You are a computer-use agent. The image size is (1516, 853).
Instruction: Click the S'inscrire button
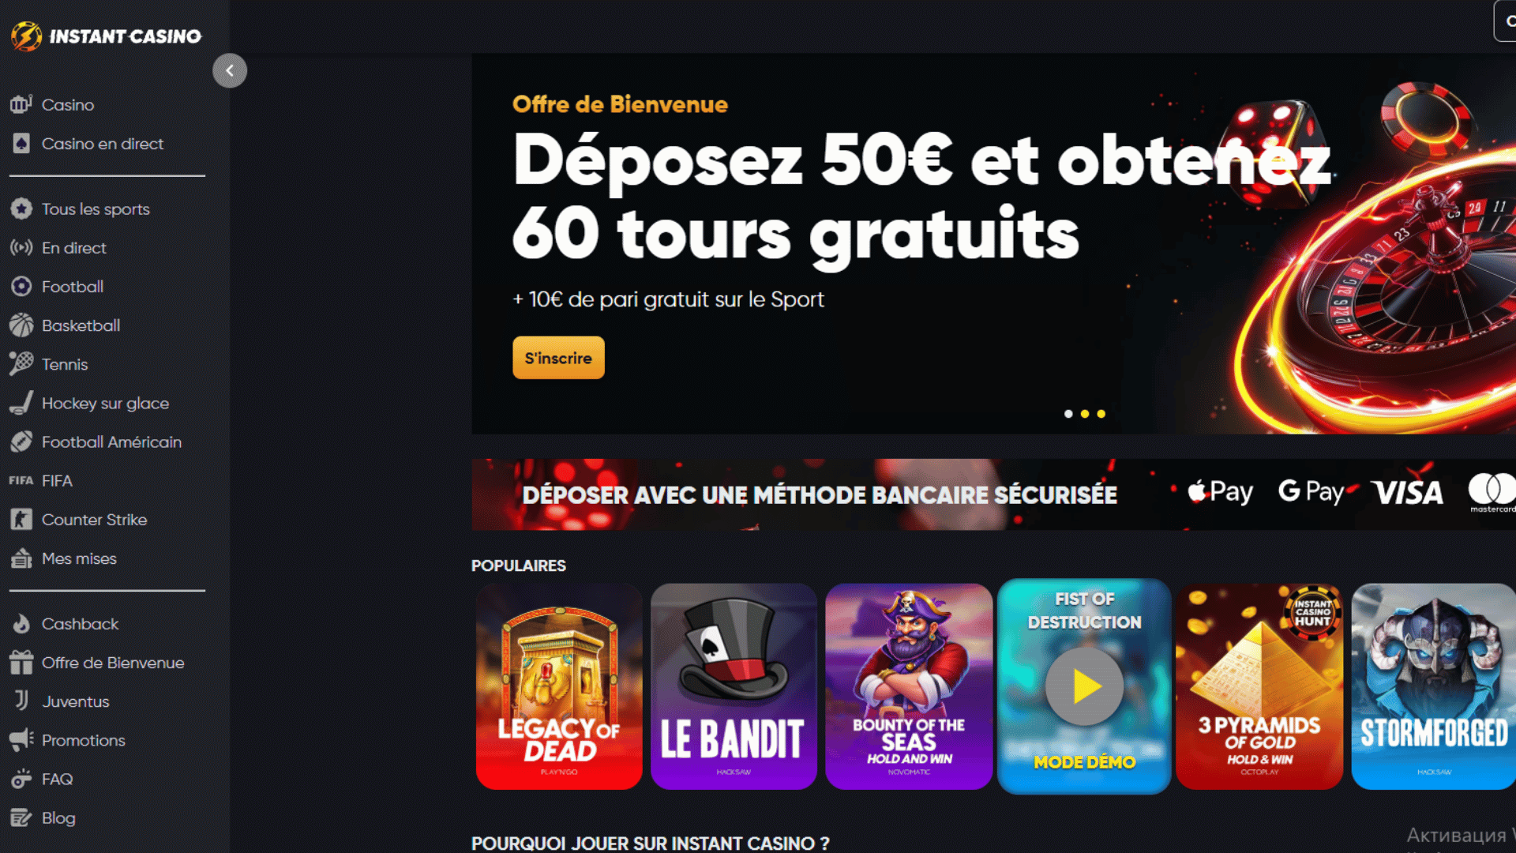click(x=558, y=358)
